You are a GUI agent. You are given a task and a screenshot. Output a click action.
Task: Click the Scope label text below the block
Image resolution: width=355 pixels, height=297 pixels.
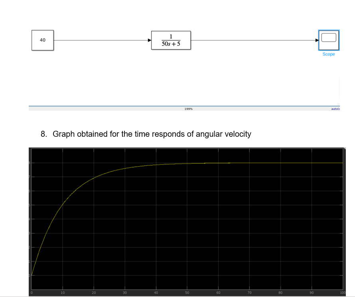click(x=328, y=54)
